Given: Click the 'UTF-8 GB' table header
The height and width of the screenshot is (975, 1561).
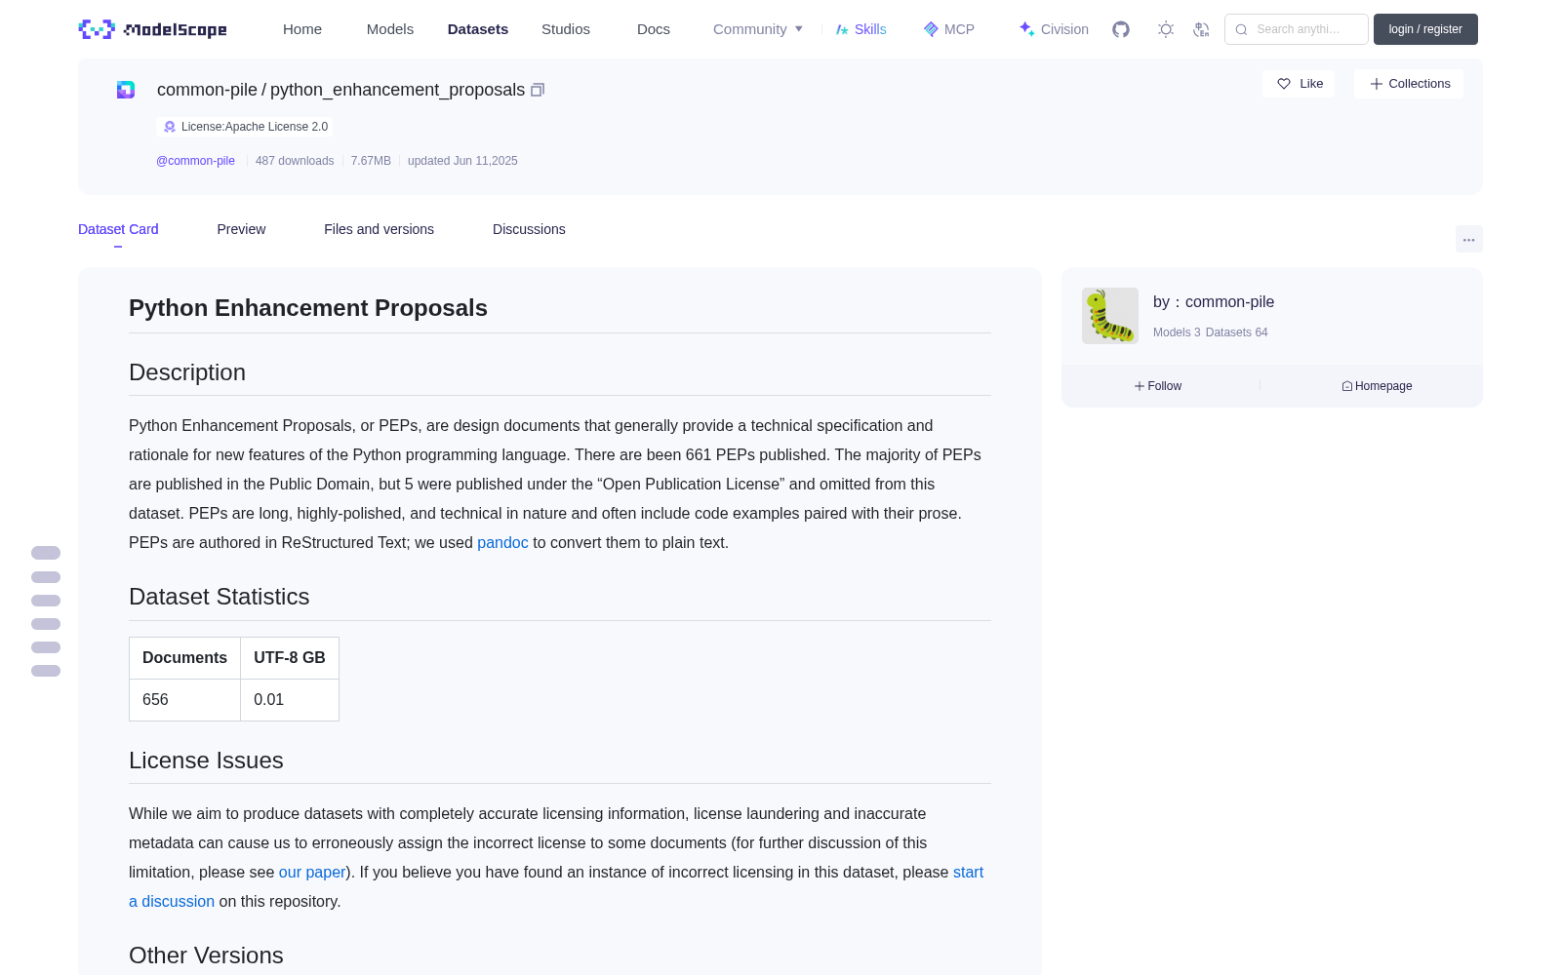Looking at the screenshot, I should tap(290, 658).
